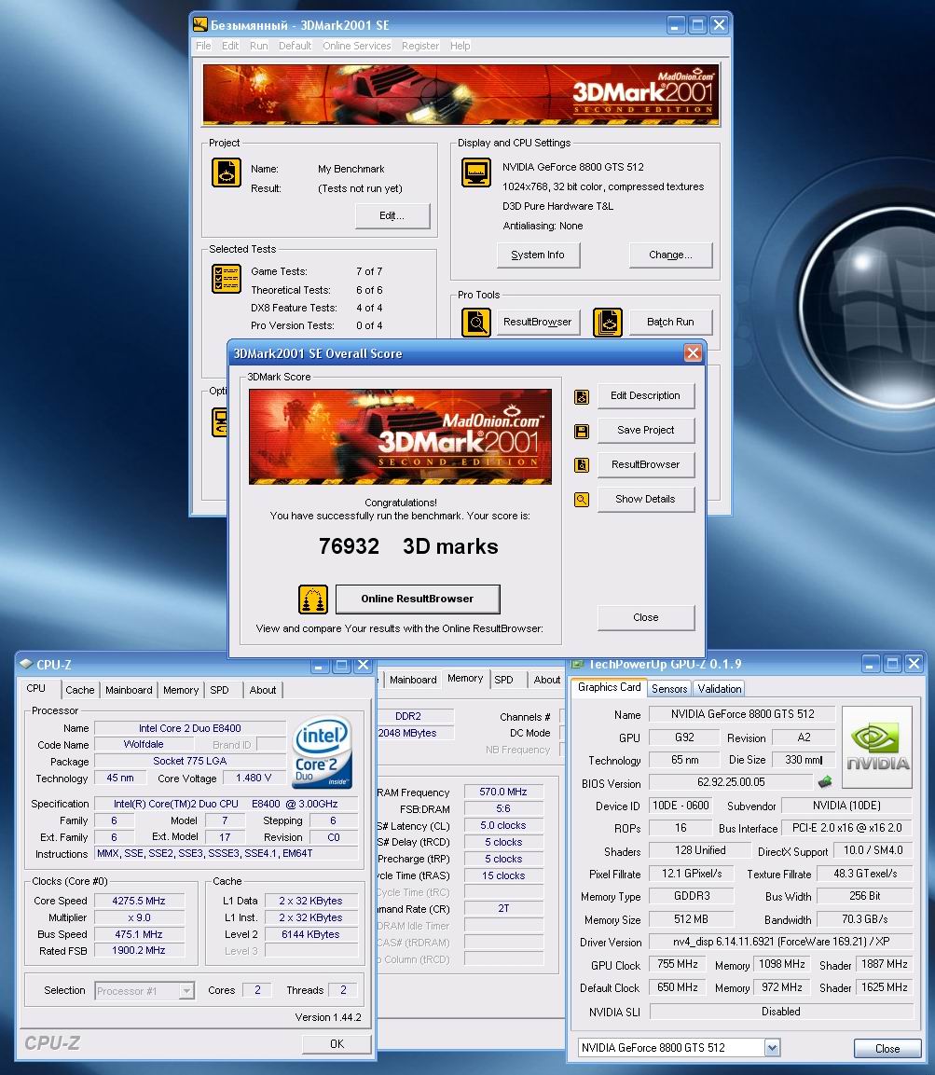Click the 3DMark2001 banner in score dialog
The image size is (935, 1075).
point(400,436)
